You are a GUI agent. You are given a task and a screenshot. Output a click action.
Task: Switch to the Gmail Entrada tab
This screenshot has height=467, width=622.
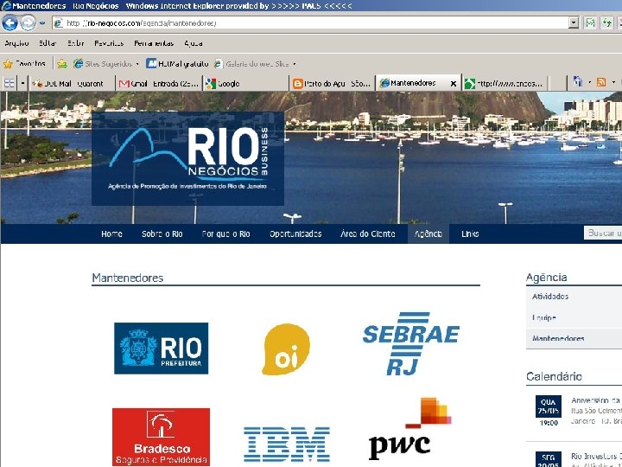159,83
